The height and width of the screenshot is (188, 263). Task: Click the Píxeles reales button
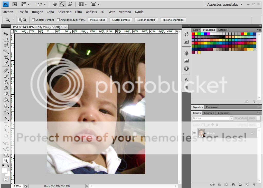coord(97,20)
